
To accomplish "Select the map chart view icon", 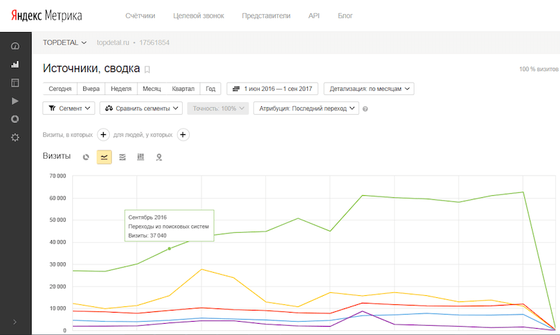I will (x=159, y=157).
